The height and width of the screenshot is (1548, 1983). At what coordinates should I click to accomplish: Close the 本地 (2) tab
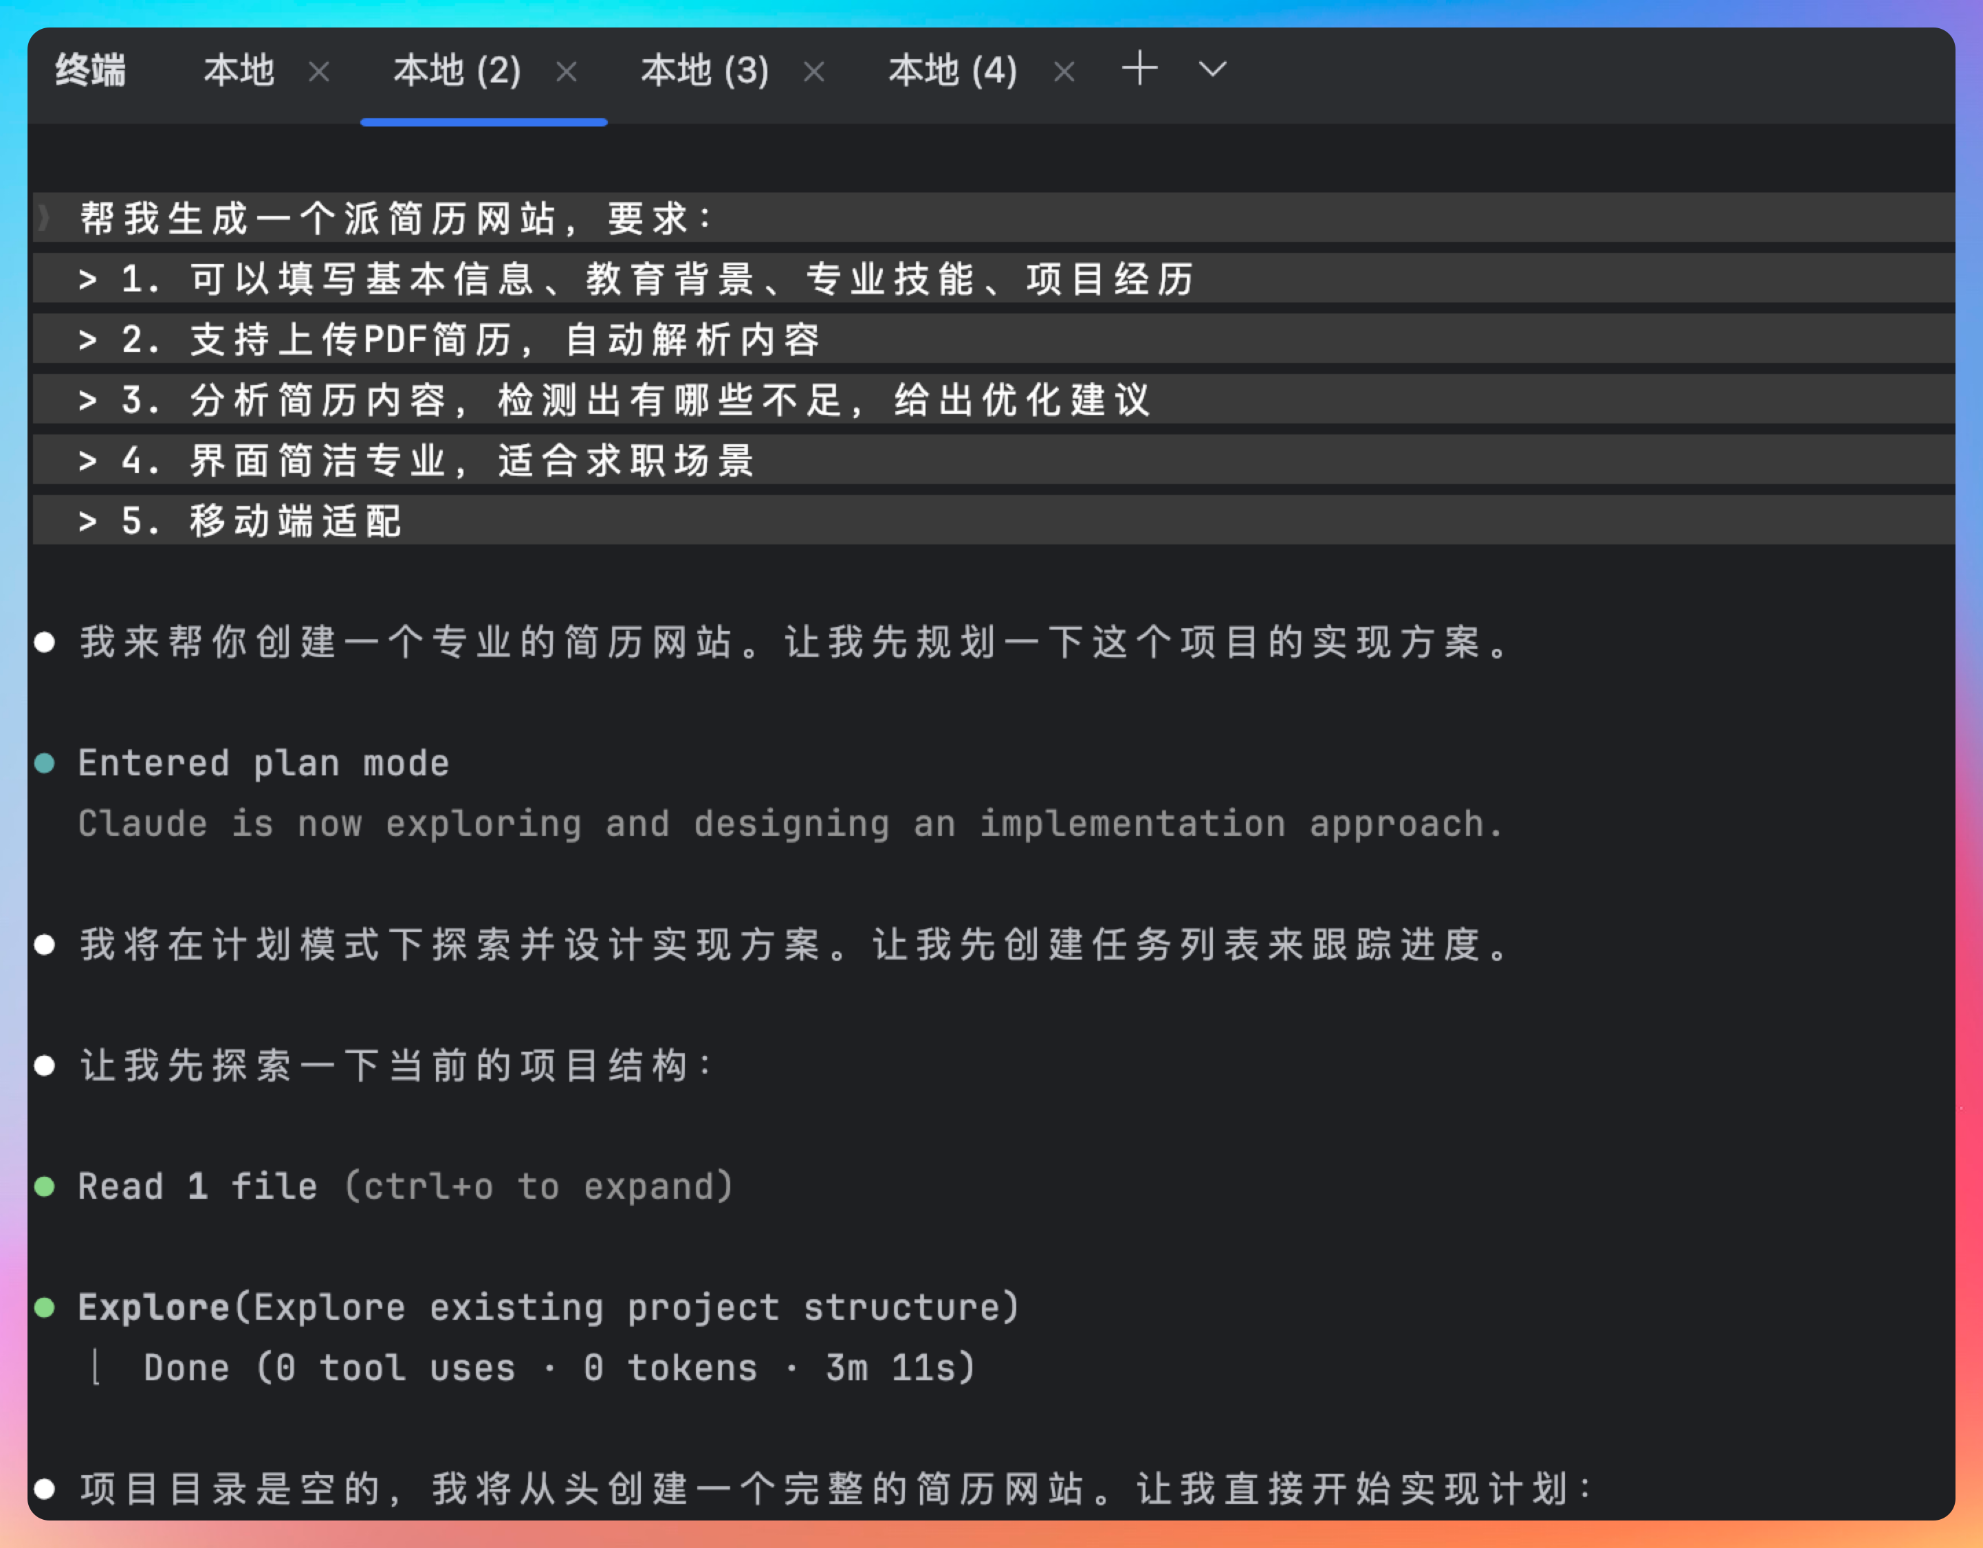pos(567,71)
